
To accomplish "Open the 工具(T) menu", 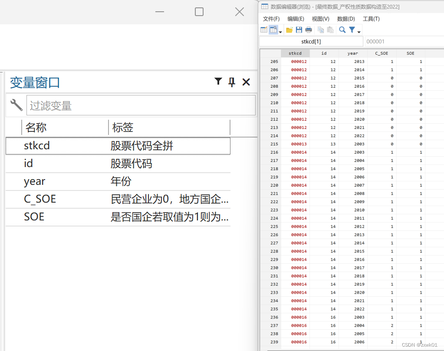I will (371, 19).
